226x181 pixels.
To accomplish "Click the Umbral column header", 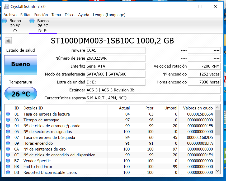I will [167, 108].
